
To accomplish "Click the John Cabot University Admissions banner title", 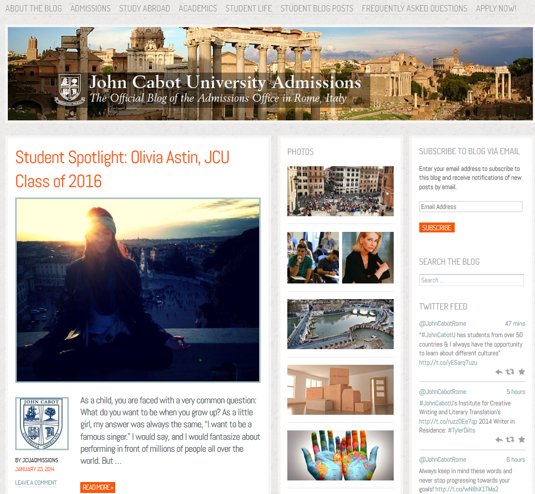I will pyautogui.click(x=225, y=82).
